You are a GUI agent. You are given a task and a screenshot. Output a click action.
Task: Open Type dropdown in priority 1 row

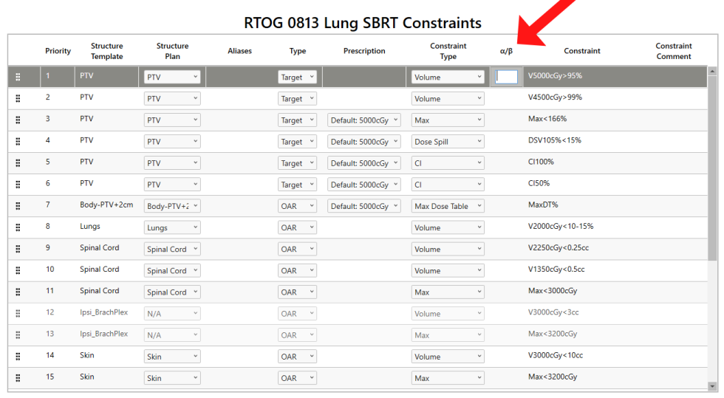tap(297, 77)
